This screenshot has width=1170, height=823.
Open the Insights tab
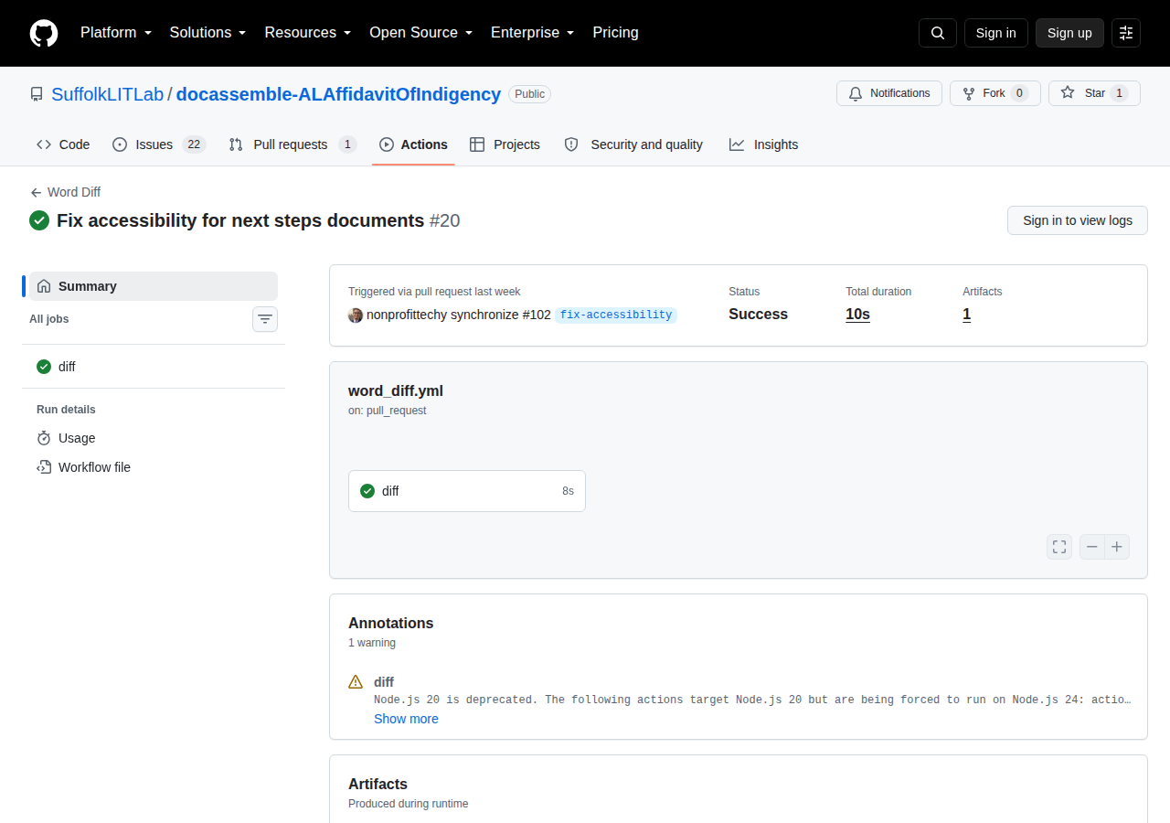(x=763, y=144)
